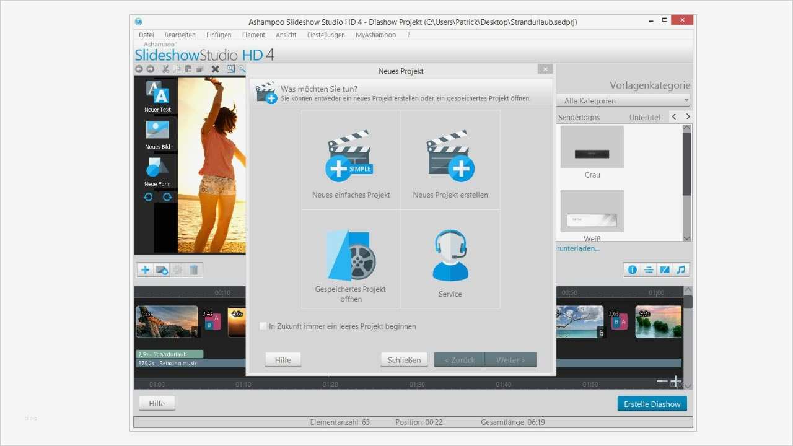Image resolution: width=793 pixels, height=446 pixels.
Task: Click the transitions icon next to the music note
Action: [665, 269]
